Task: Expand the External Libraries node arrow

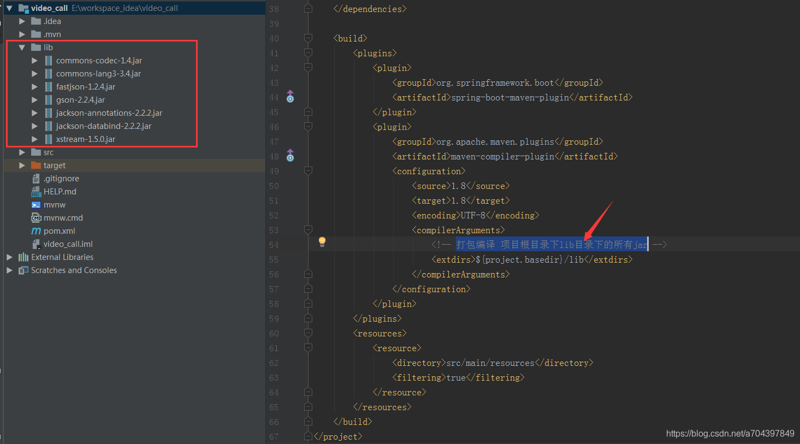Action: click(9, 257)
